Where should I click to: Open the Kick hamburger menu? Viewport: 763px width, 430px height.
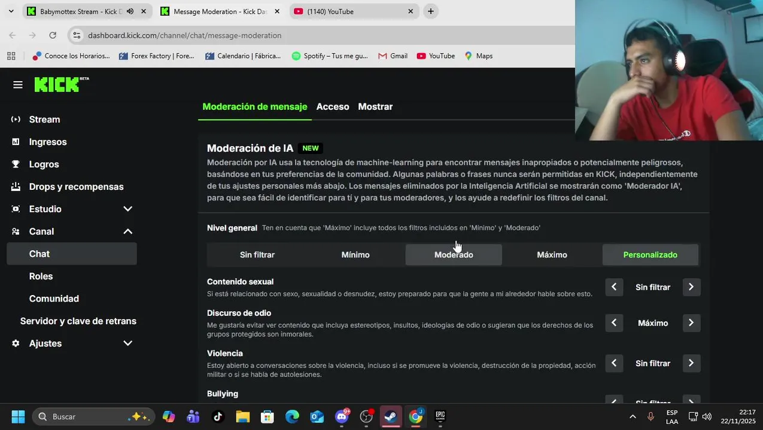click(18, 85)
